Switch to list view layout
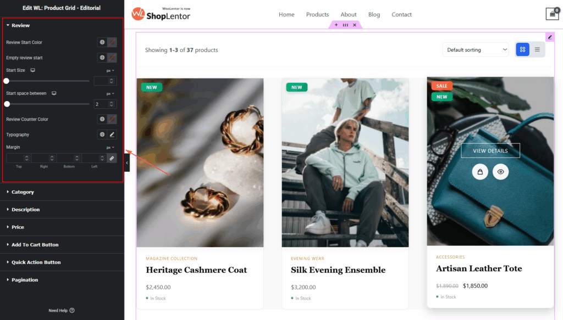Screen dimensions: 563x320 (537, 49)
